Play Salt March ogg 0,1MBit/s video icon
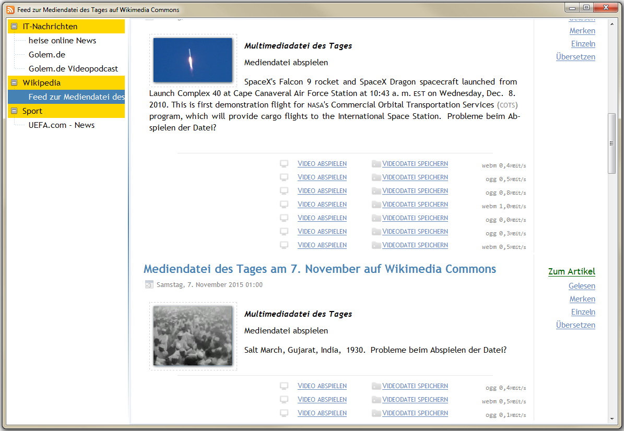Image resolution: width=624 pixels, height=431 pixels. click(284, 413)
